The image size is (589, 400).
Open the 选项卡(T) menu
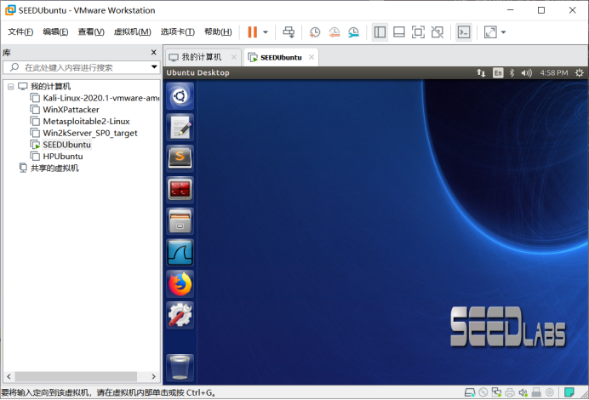point(178,32)
